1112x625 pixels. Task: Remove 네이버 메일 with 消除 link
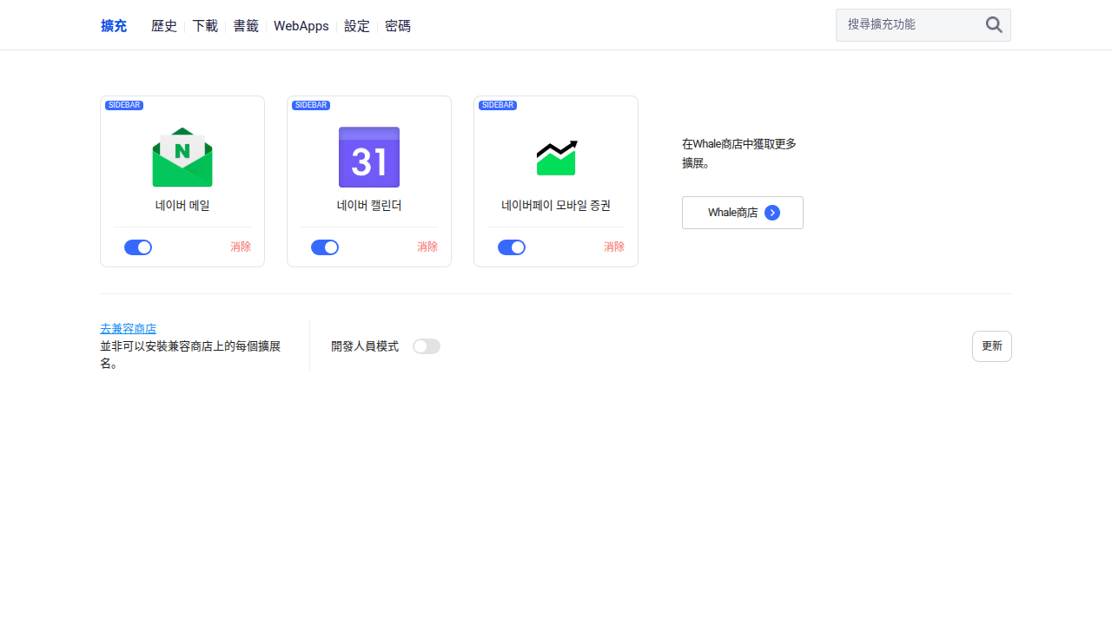241,247
